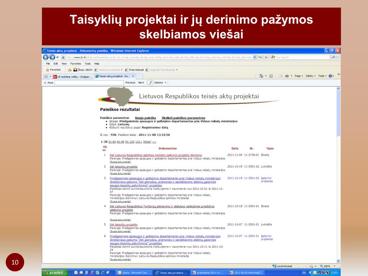Click the Live Search box
The image size is (368, 276).
pos(300,57)
